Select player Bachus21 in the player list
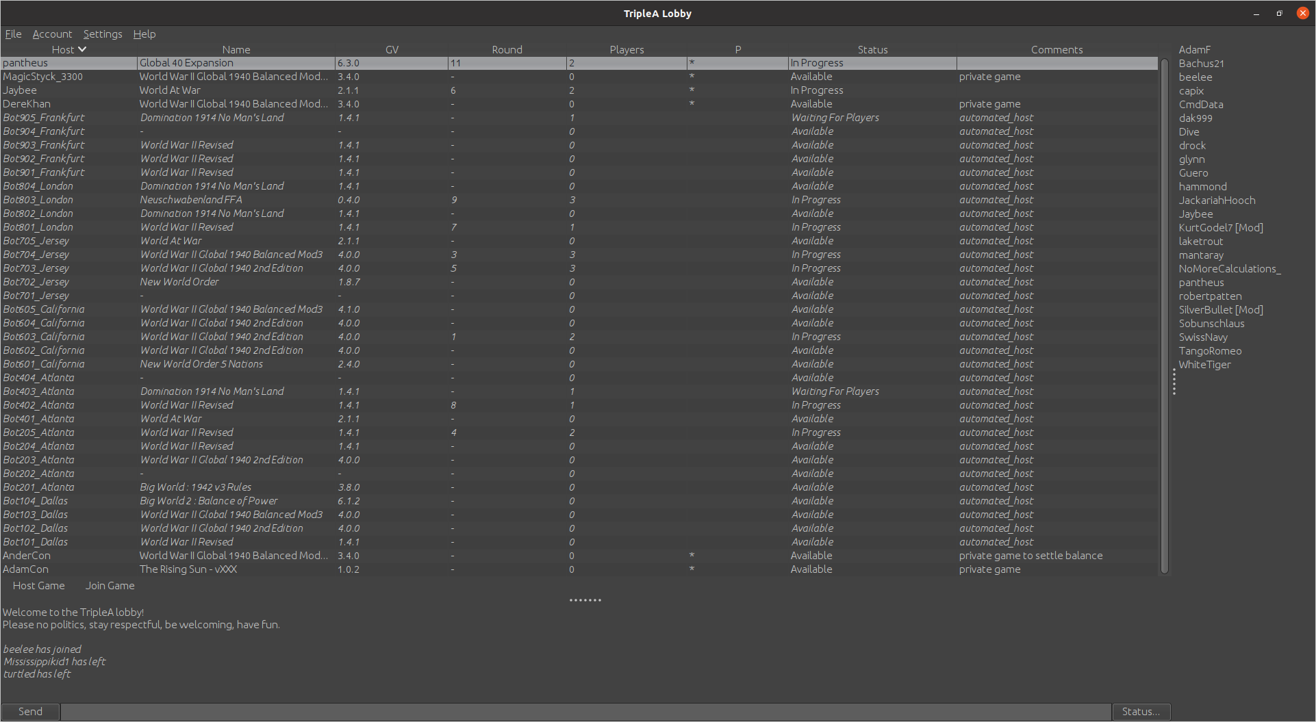Screen dimensions: 1316x722 point(1202,64)
